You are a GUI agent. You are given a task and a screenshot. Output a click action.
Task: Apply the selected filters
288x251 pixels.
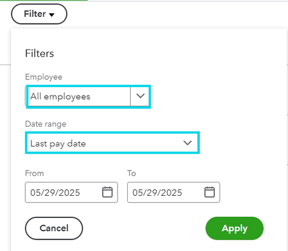(235, 228)
